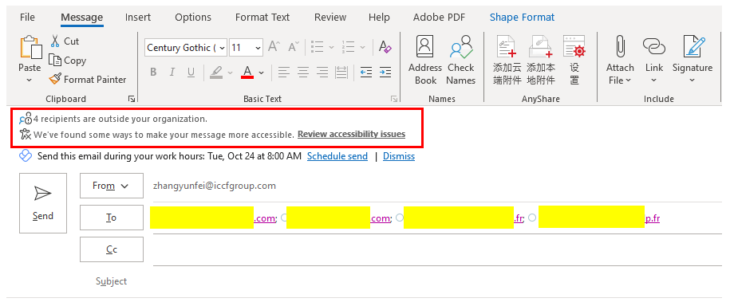
Task: Click the 添加云端附件 cloud attachment button
Action: pyautogui.click(x=507, y=61)
